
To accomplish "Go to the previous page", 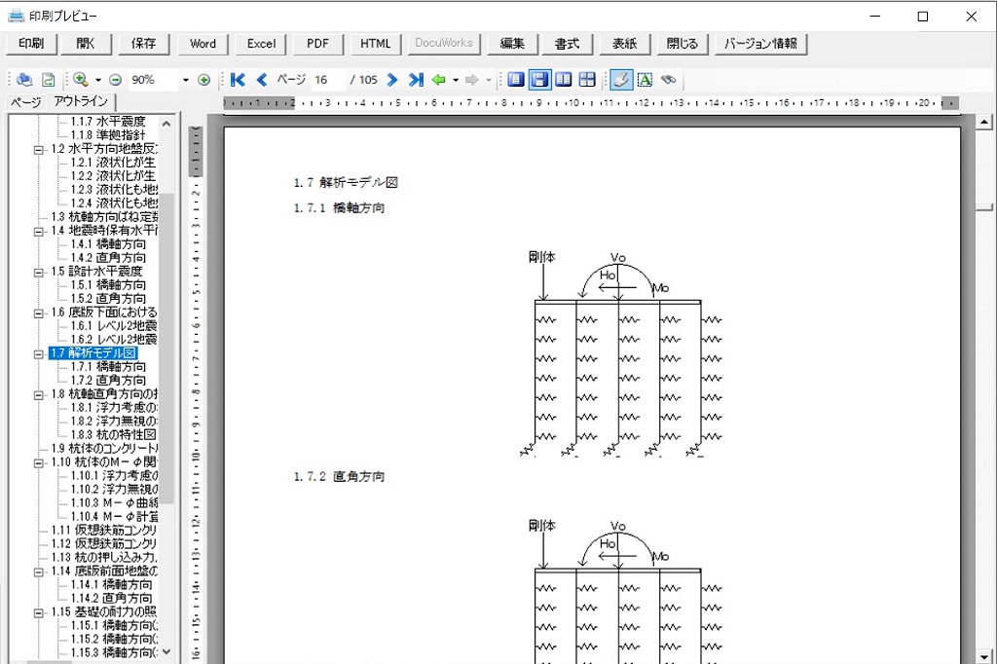I will pyautogui.click(x=261, y=80).
